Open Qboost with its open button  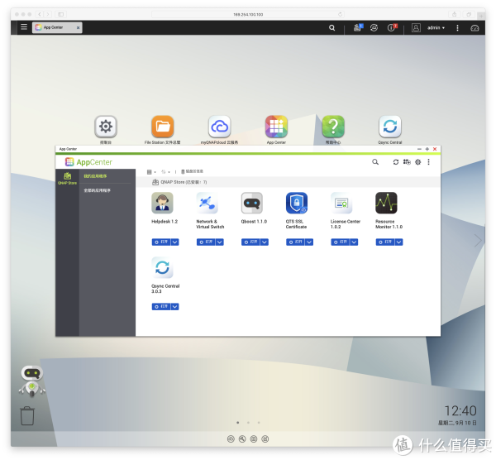click(250, 242)
